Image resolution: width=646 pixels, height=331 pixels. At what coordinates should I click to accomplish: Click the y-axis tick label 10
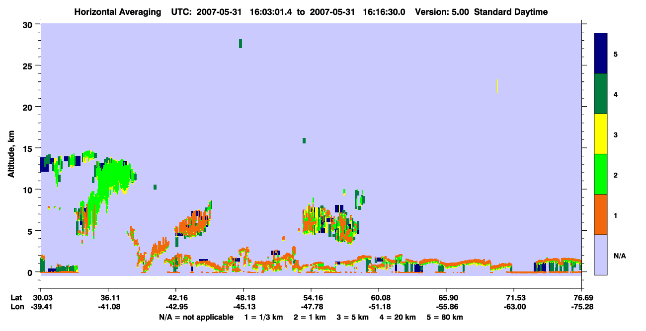pyautogui.click(x=29, y=190)
